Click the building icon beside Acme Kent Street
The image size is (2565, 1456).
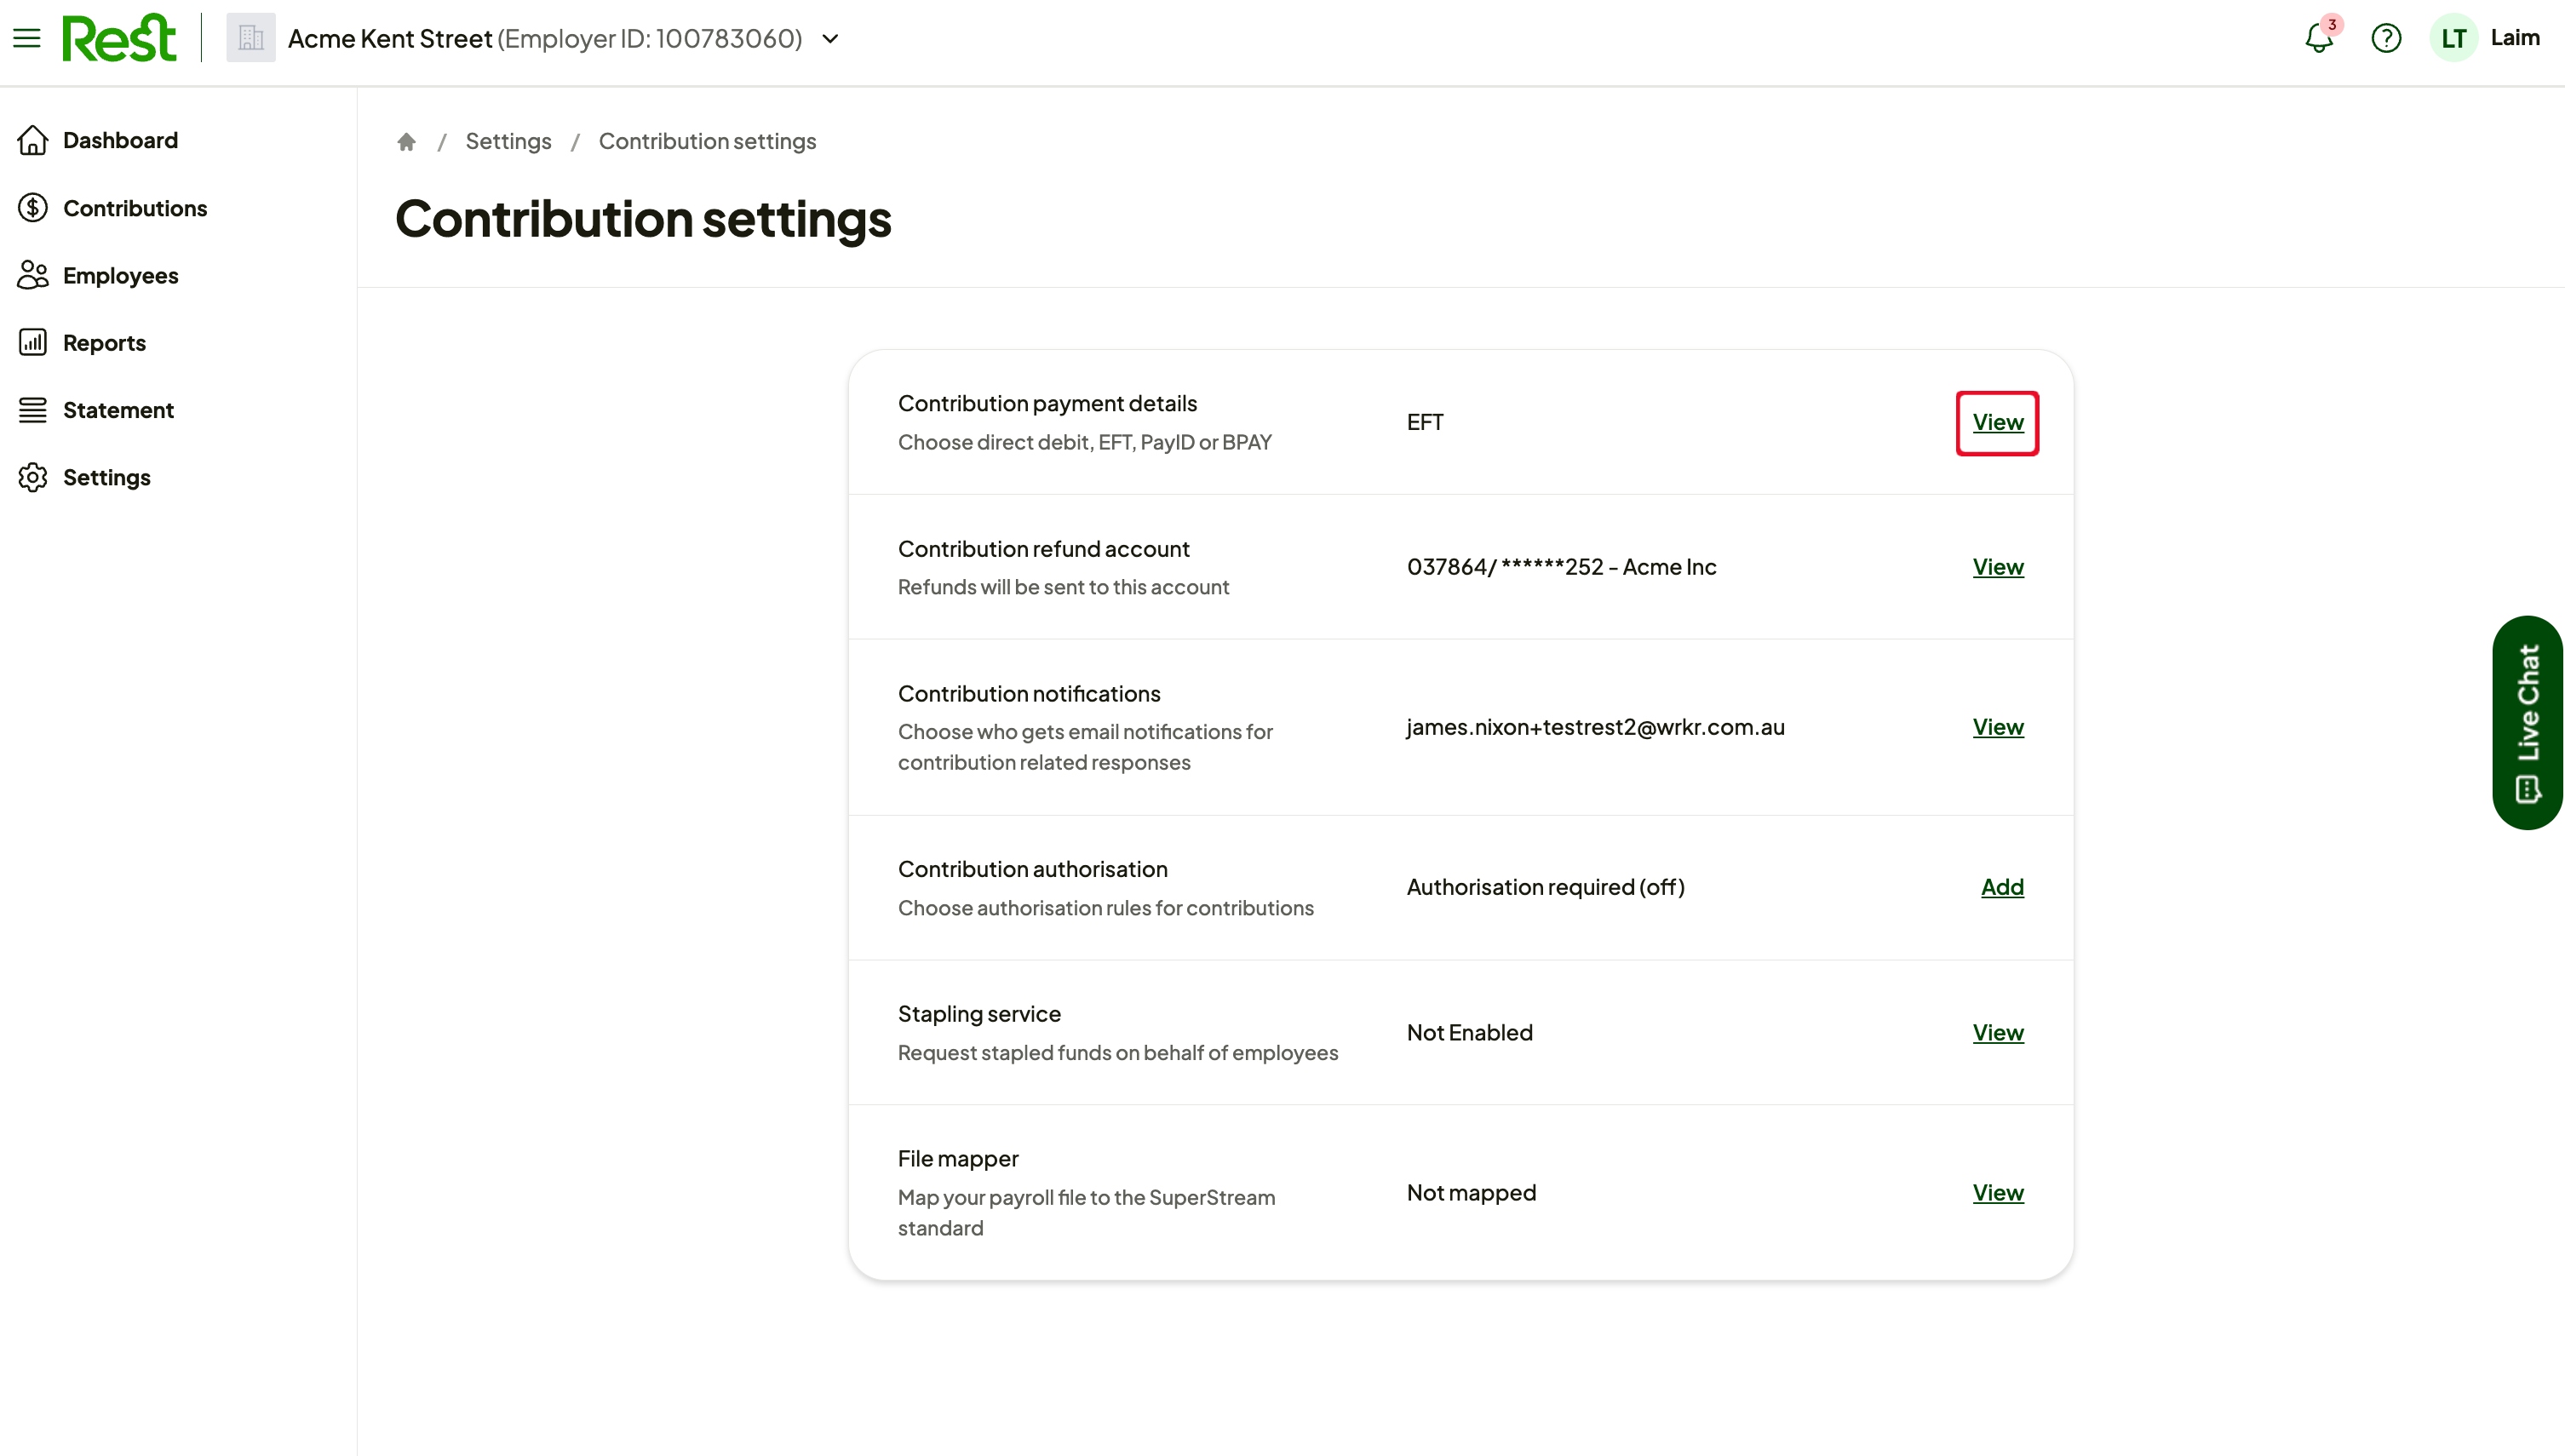click(x=251, y=38)
